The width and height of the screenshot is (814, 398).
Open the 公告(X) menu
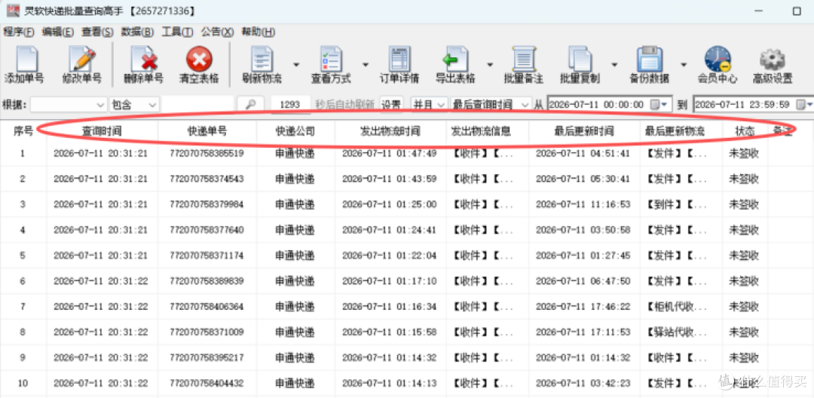218,32
